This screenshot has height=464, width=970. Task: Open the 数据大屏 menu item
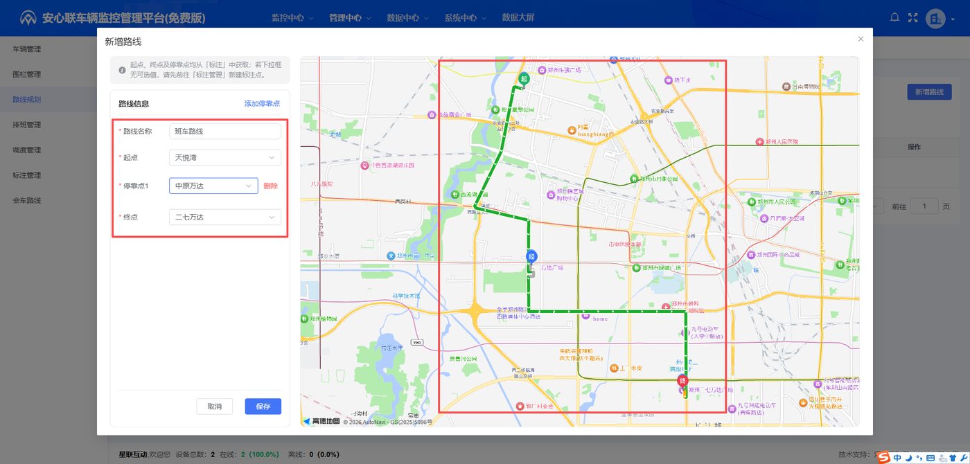point(518,18)
